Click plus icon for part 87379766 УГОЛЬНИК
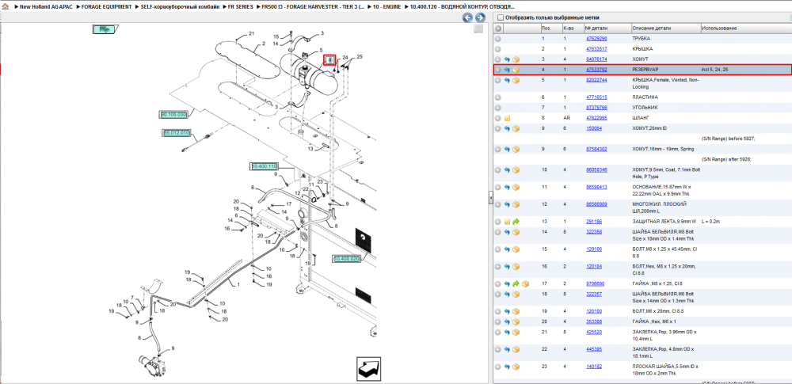The height and width of the screenshot is (384, 792). [498, 108]
